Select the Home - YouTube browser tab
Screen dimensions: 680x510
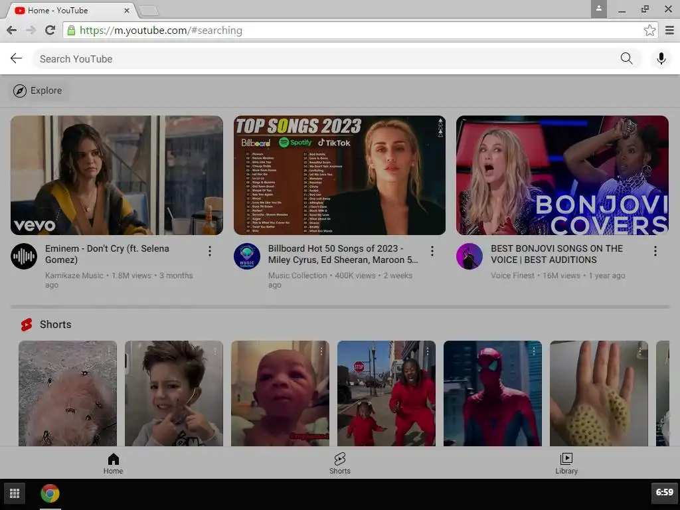[72, 10]
